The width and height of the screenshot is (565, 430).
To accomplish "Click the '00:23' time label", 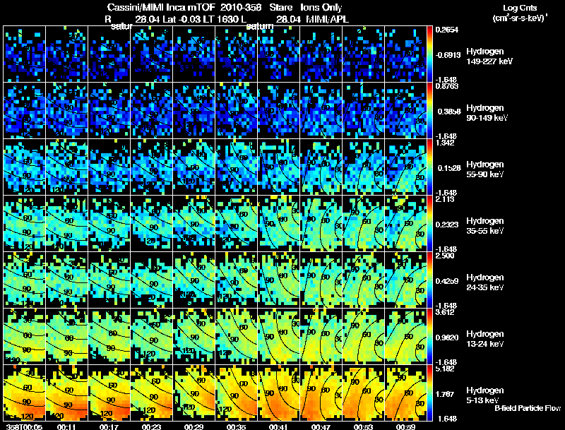I will 151,426.
